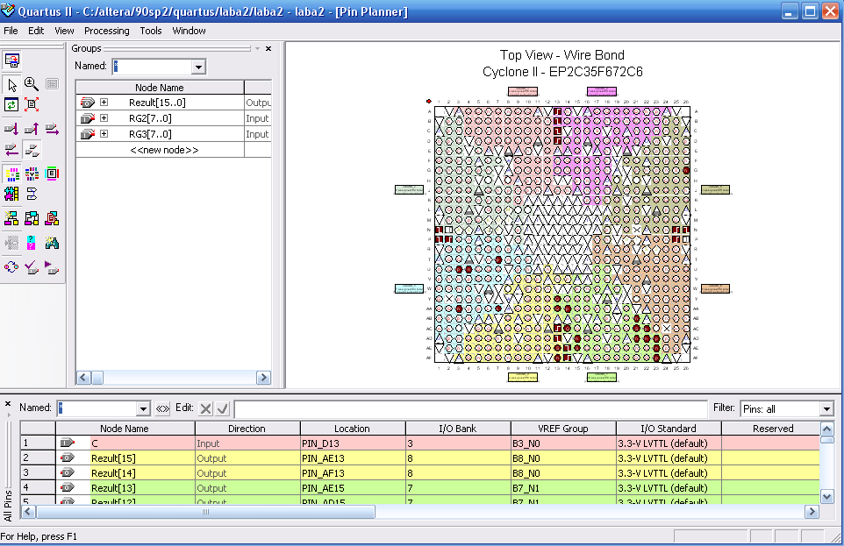Open the Tools menu
Viewport: 844px width, 546px height.
click(151, 31)
